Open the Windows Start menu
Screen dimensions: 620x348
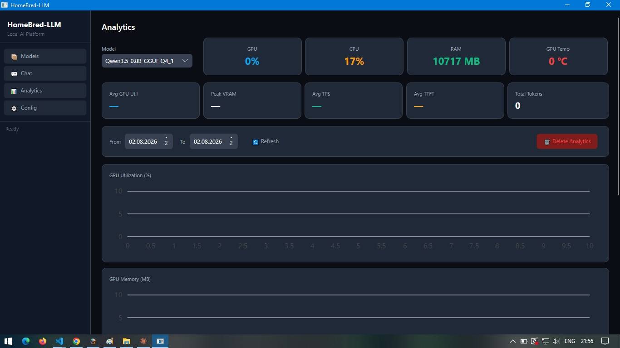point(8,341)
